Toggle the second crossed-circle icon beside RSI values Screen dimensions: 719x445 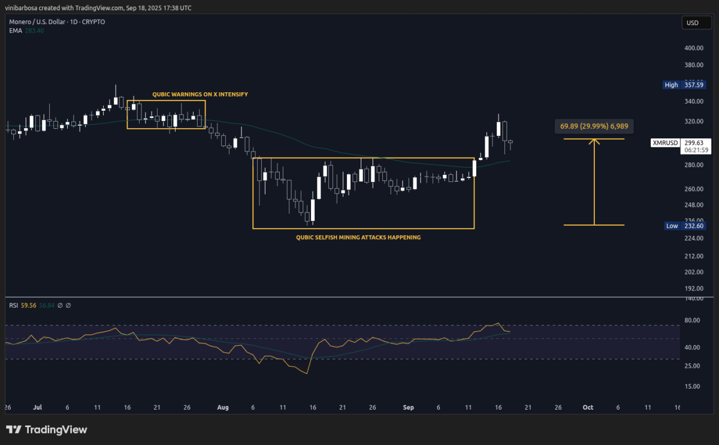[68, 305]
